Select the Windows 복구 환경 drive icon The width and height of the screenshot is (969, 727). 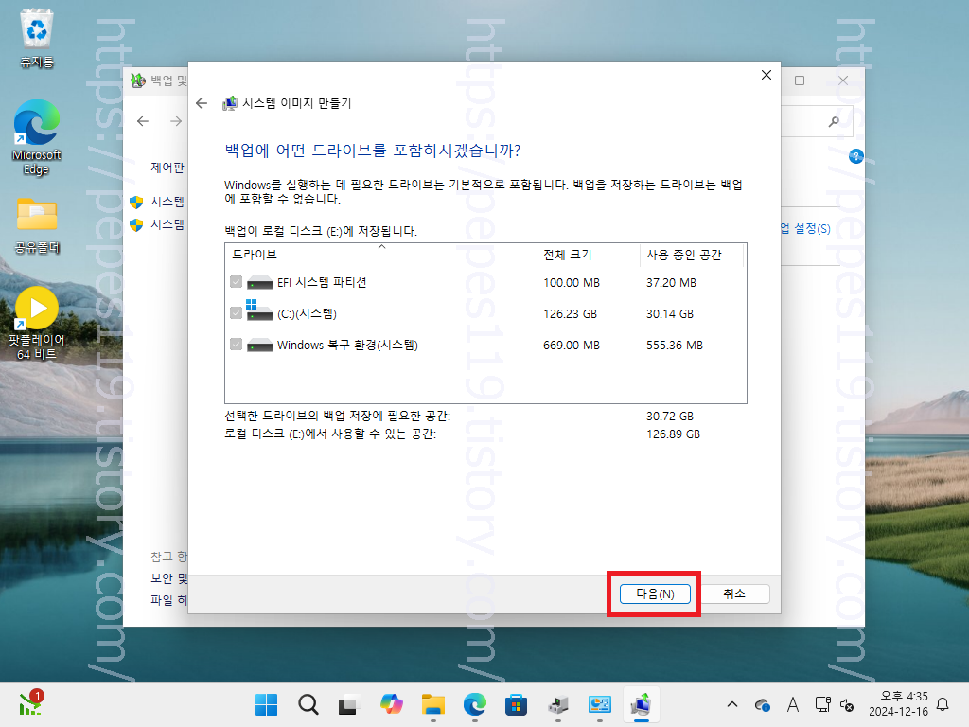coord(259,345)
